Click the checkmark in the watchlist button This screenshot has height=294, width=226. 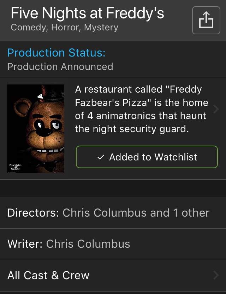100,157
